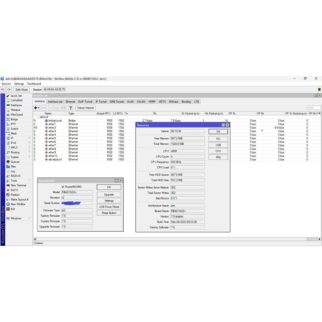The image size is (322, 322).
Task: Open Quick Set from the sidebar
Action: [x=16, y=96]
